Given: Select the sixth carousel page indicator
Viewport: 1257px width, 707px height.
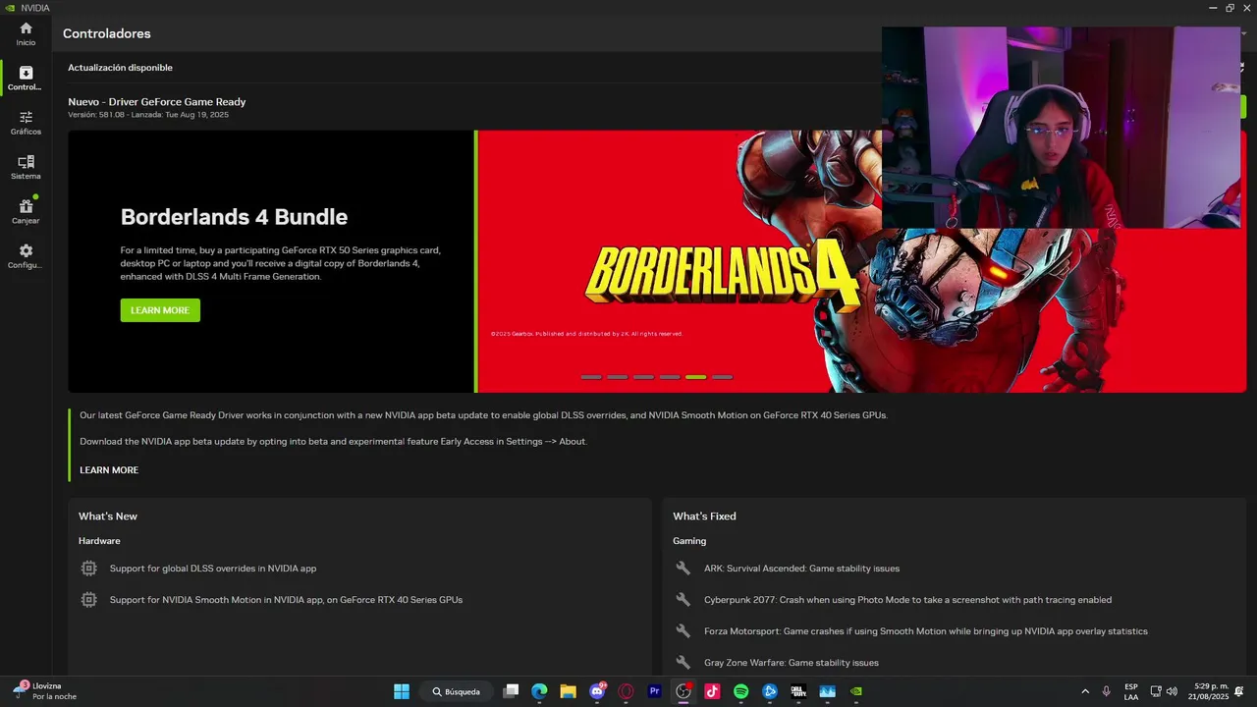Looking at the screenshot, I should pyautogui.click(x=722, y=377).
